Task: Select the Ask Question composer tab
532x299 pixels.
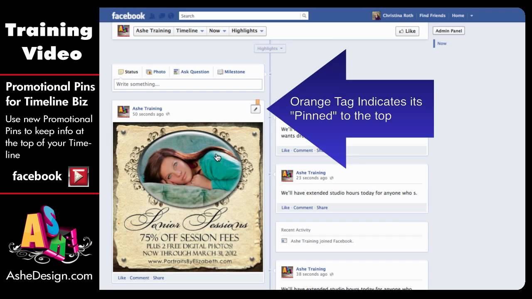Action: coord(191,72)
